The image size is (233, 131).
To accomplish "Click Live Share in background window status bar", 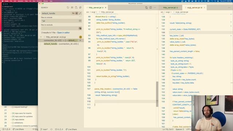I will [18, 130].
